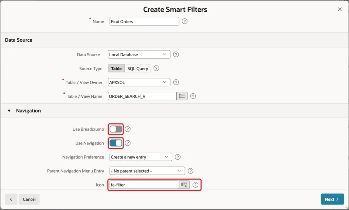The image size is (349, 210).
Task: Open help for the Name field
Action: pyautogui.click(x=184, y=21)
